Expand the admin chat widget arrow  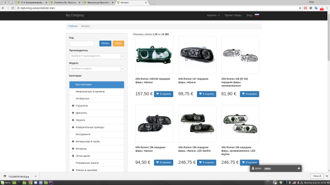299,168
